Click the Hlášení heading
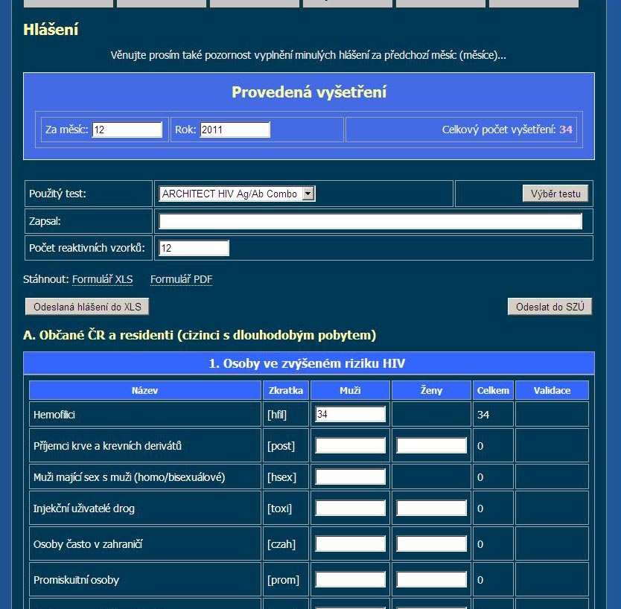621x609 pixels. coord(51,30)
